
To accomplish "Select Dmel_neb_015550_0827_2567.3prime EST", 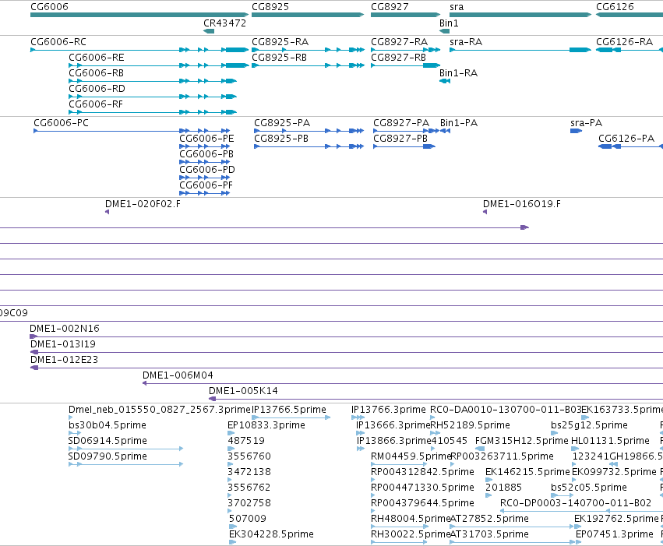I will tap(71, 417).
